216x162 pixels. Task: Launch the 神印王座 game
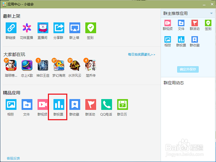[x=43, y=65]
